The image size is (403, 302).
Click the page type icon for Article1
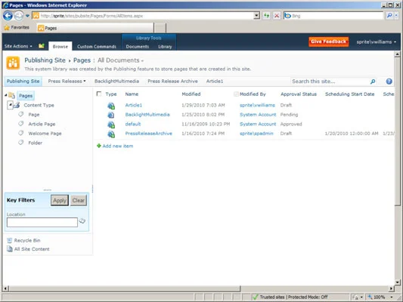click(111, 106)
